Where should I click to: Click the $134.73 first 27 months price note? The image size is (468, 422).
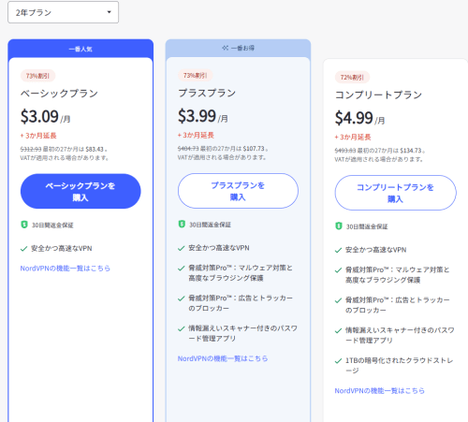click(380, 151)
